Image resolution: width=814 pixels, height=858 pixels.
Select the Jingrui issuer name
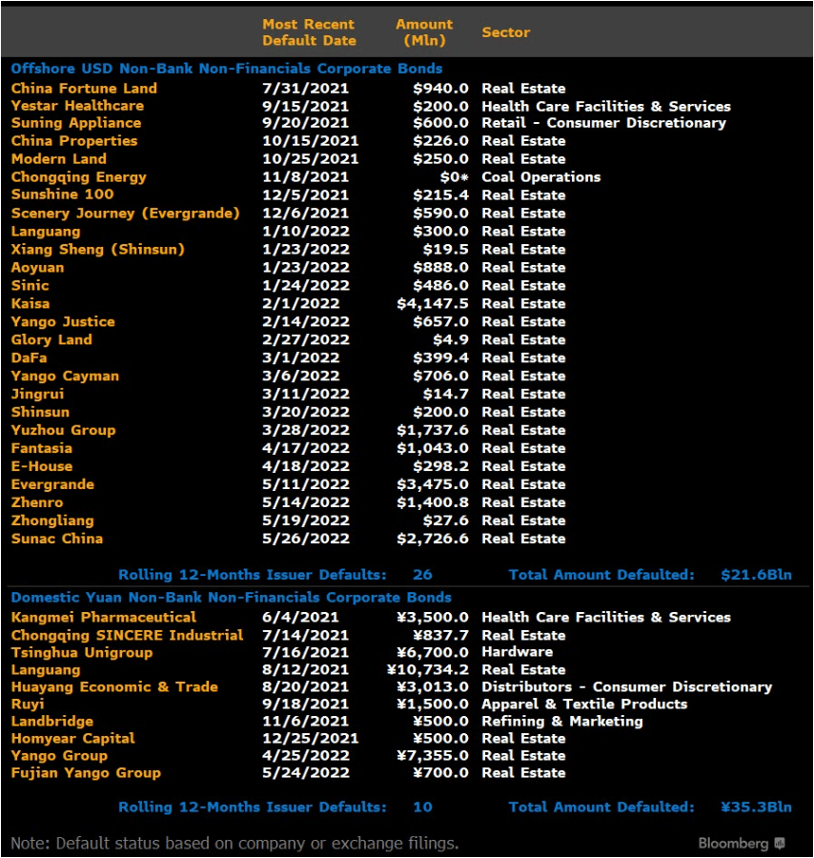pos(37,394)
